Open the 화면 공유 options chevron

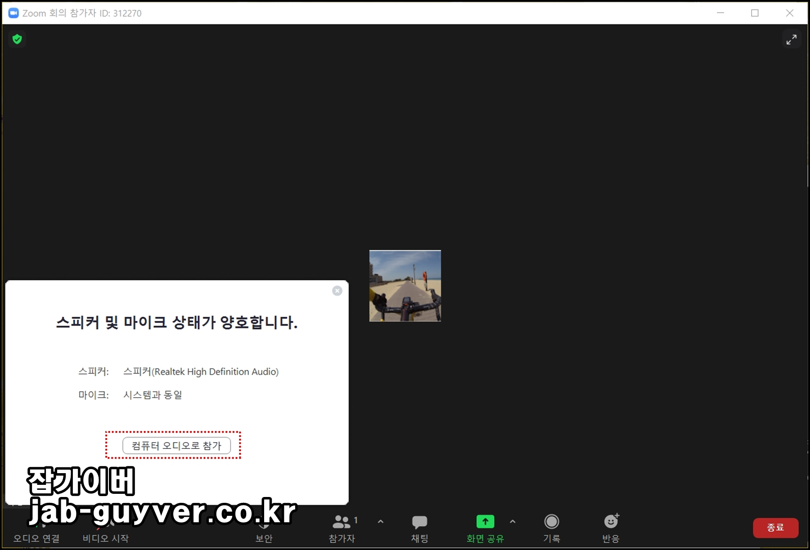(512, 521)
